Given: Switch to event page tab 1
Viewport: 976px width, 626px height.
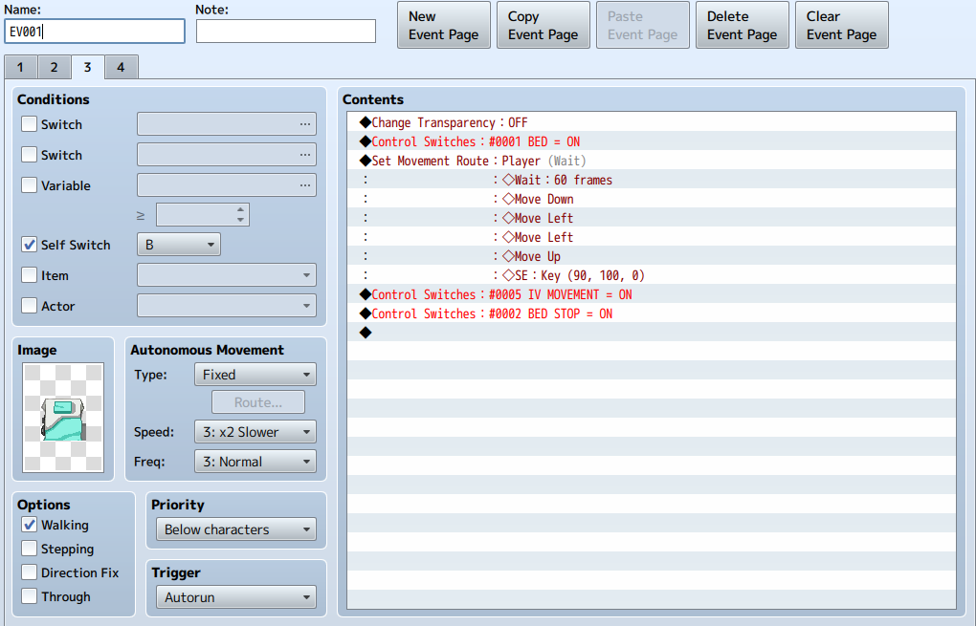Looking at the screenshot, I should point(20,67).
